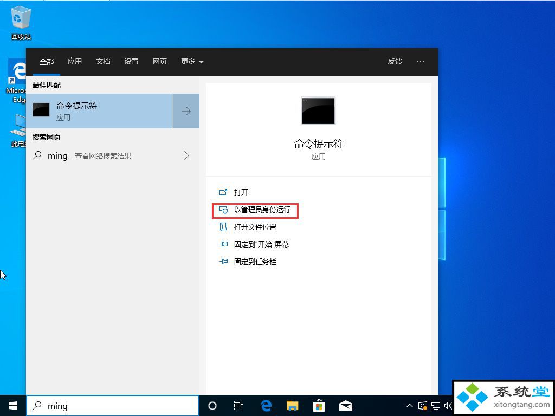Open Microsoft Edge desktop shortcut
Viewport: 555px width, 416px height.
pyautogui.click(x=16, y=81)
